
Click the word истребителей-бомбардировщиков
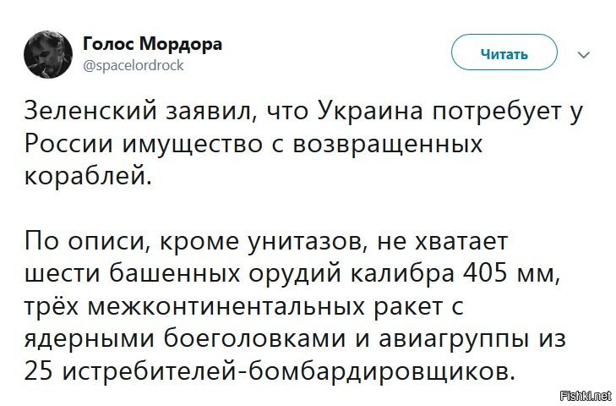coord(285,371)
